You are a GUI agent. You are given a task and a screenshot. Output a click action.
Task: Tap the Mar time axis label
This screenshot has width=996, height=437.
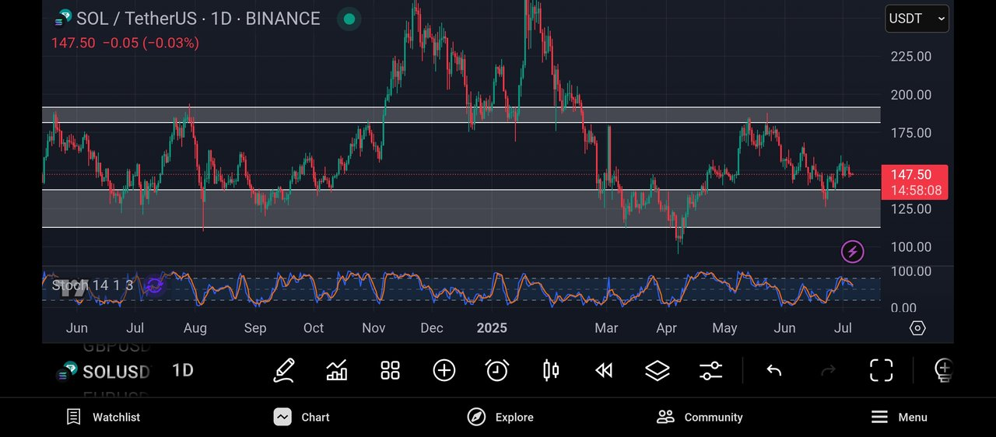coord(606,328)
